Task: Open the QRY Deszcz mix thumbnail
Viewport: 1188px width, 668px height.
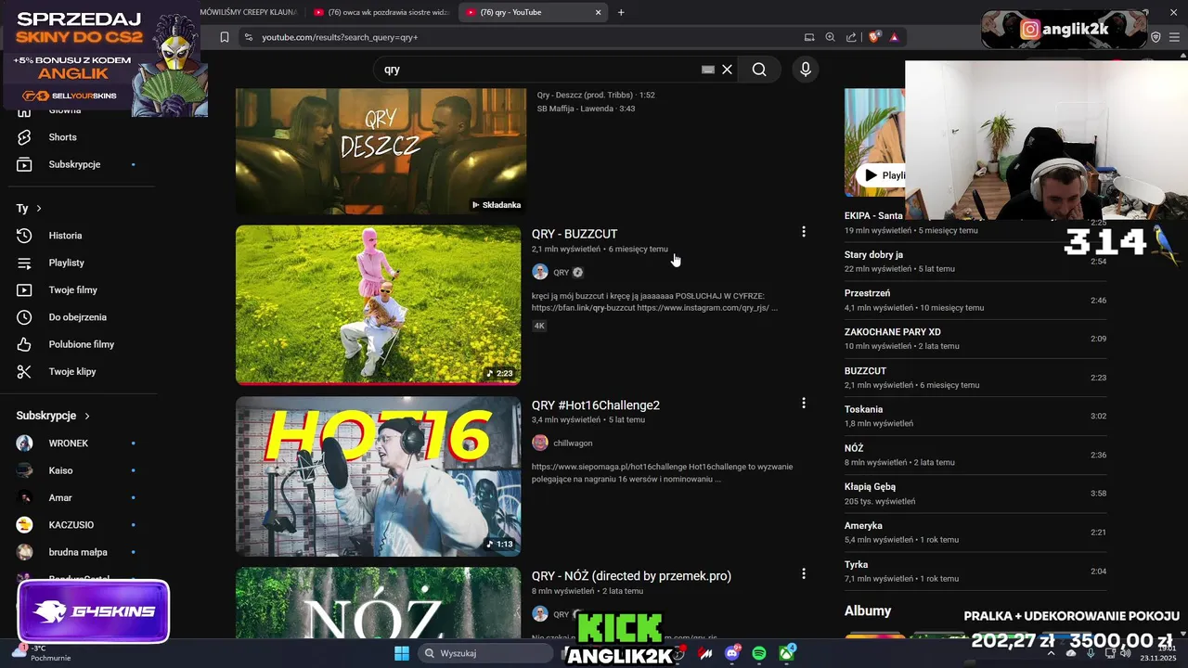Action: (x=381, y=151)
